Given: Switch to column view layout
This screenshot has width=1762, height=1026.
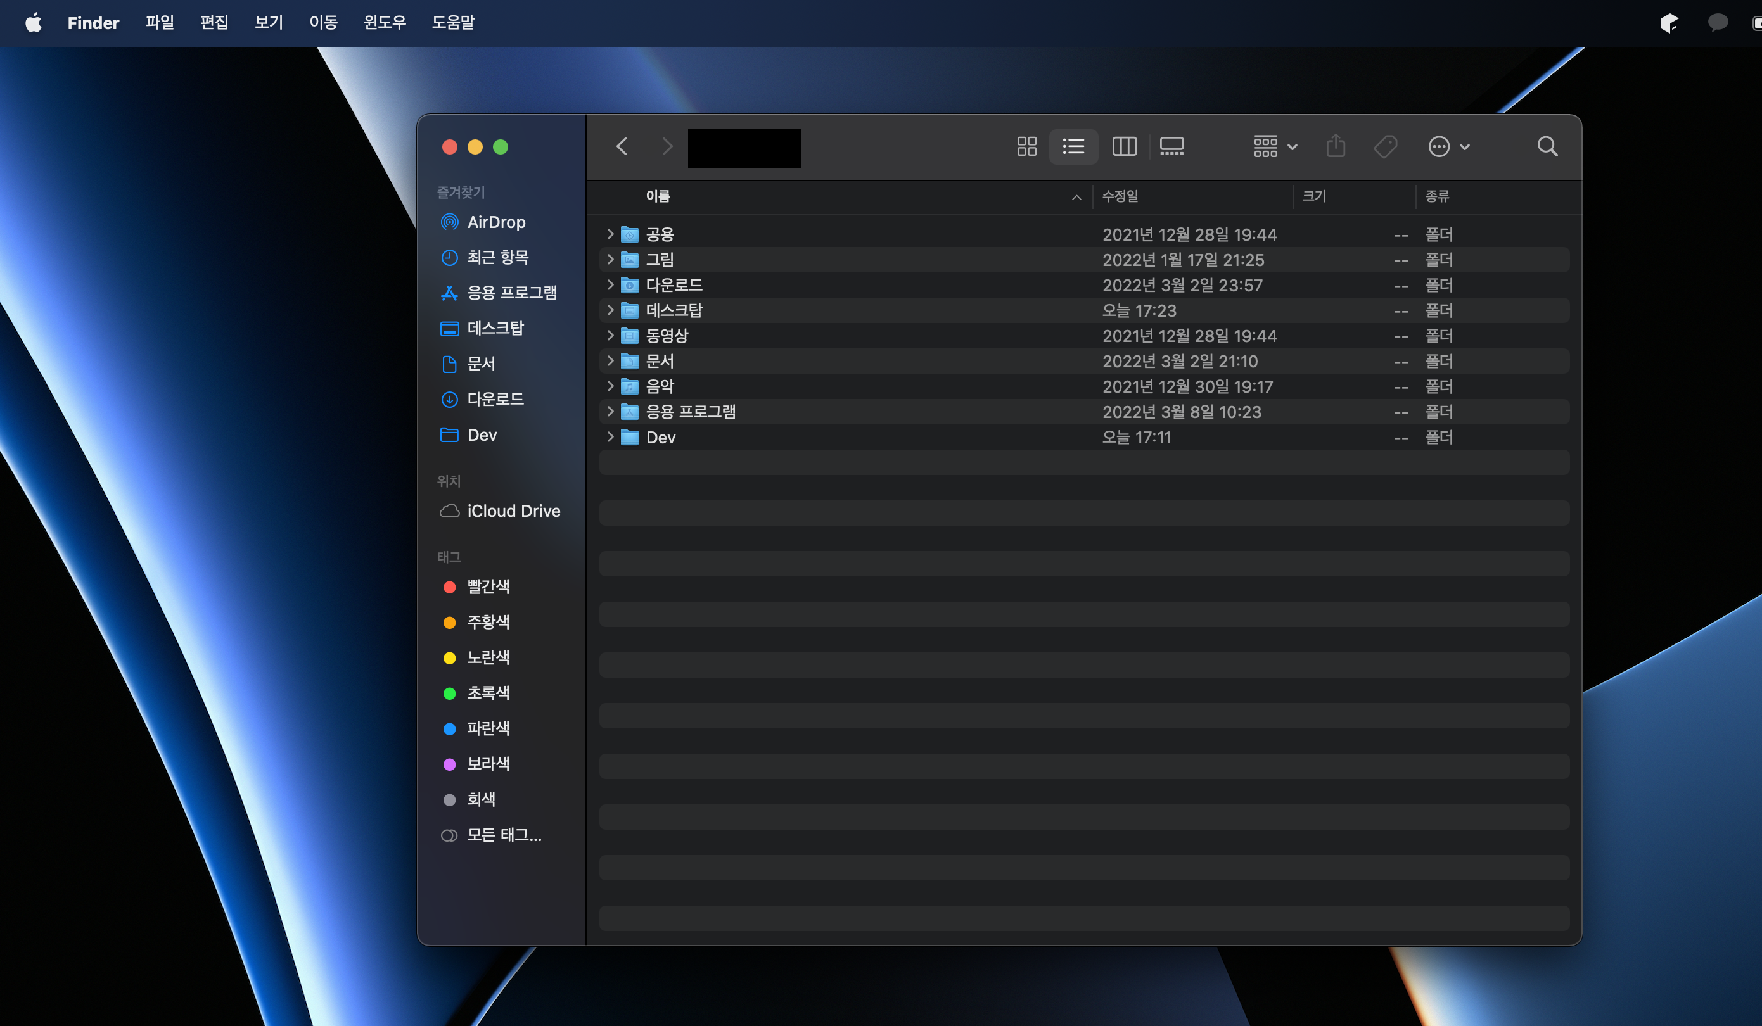Looking at the screenshot, I should (1123, 146).
